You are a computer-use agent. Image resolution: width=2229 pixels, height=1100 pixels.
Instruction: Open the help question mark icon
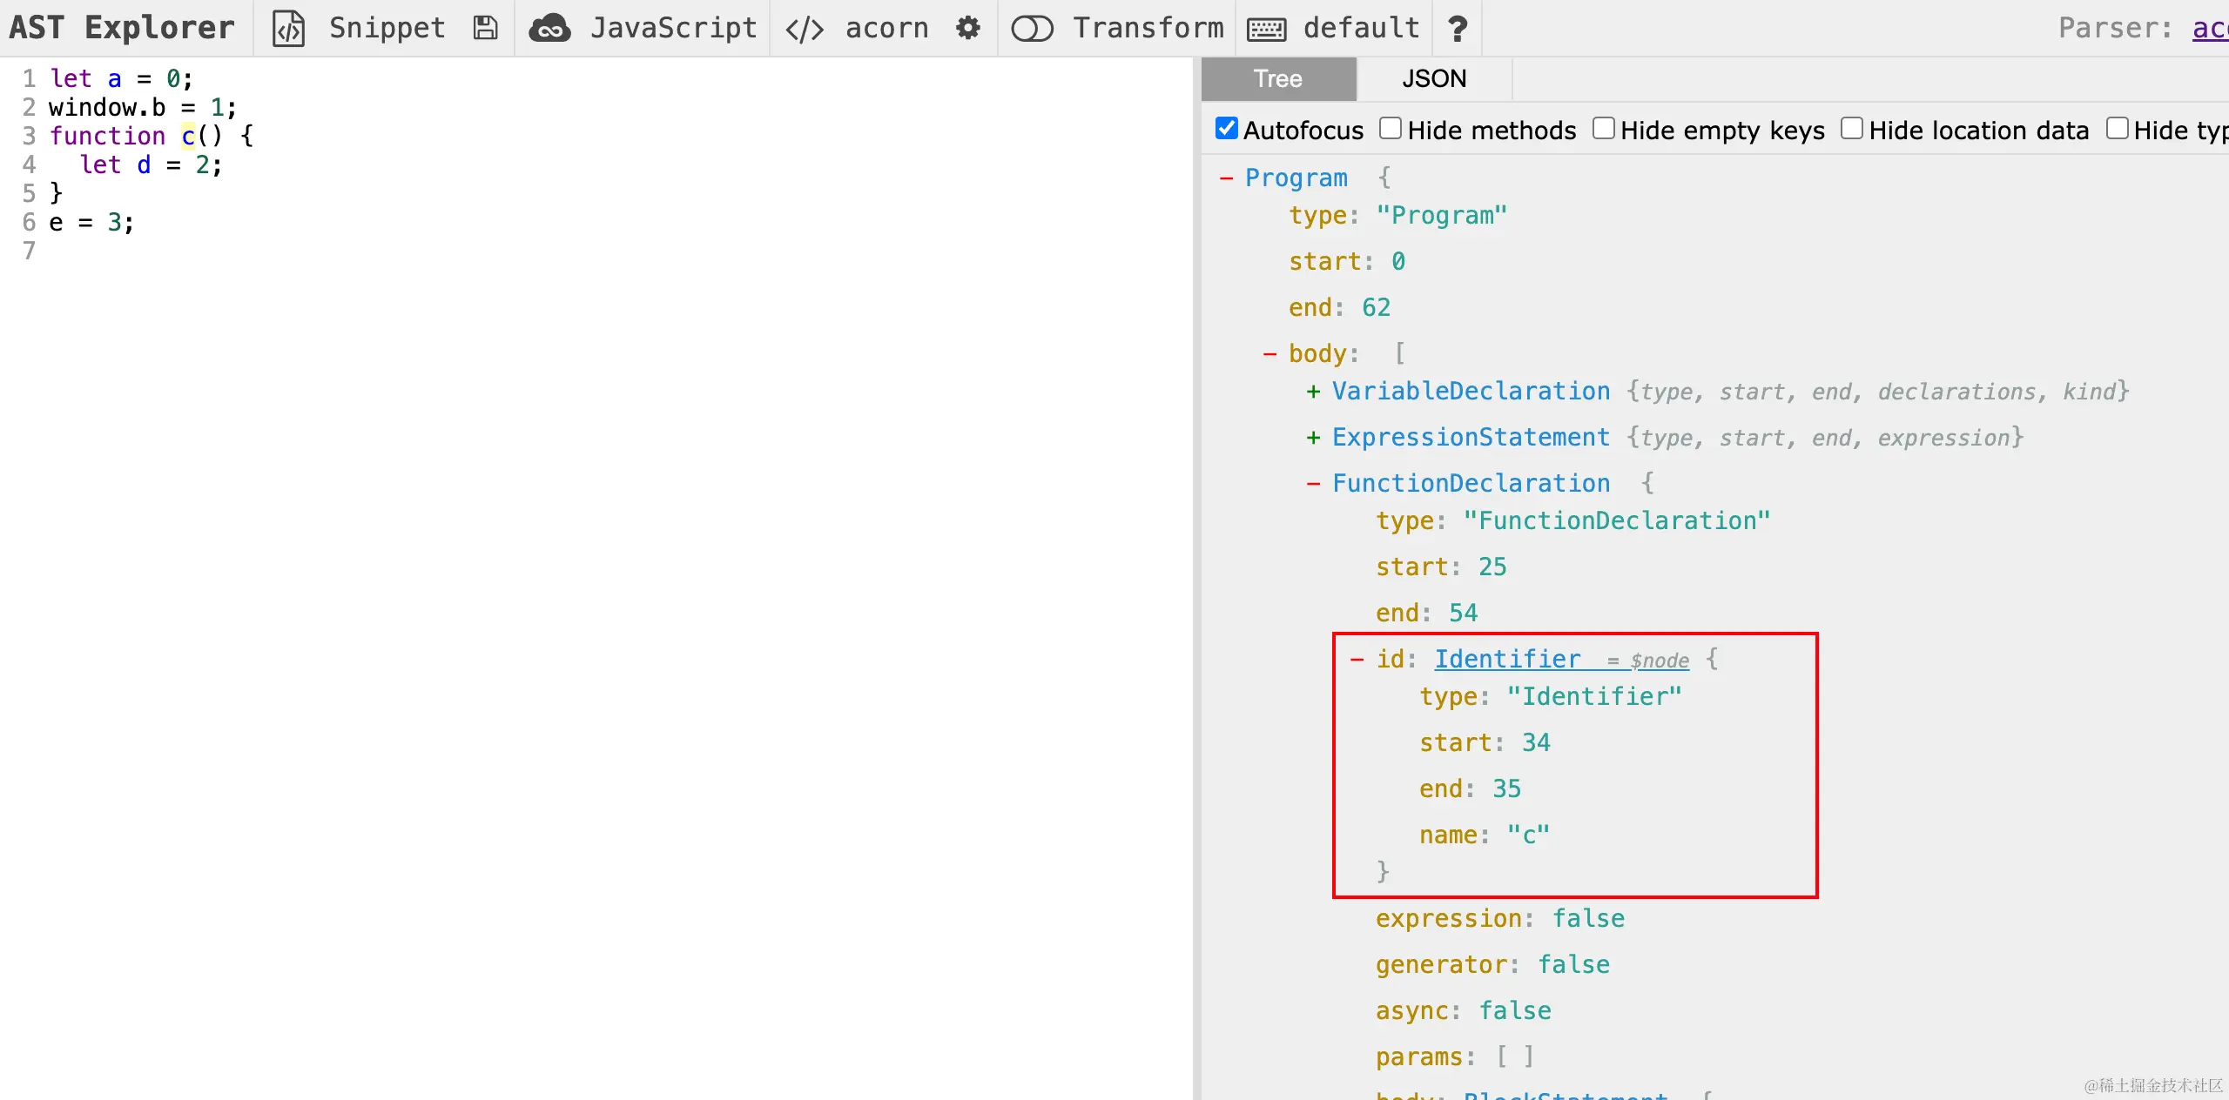coord(1458,29)
